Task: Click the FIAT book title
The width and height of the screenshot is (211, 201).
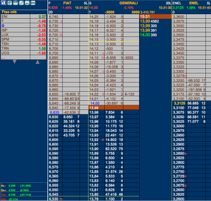Action: (67, 3)
